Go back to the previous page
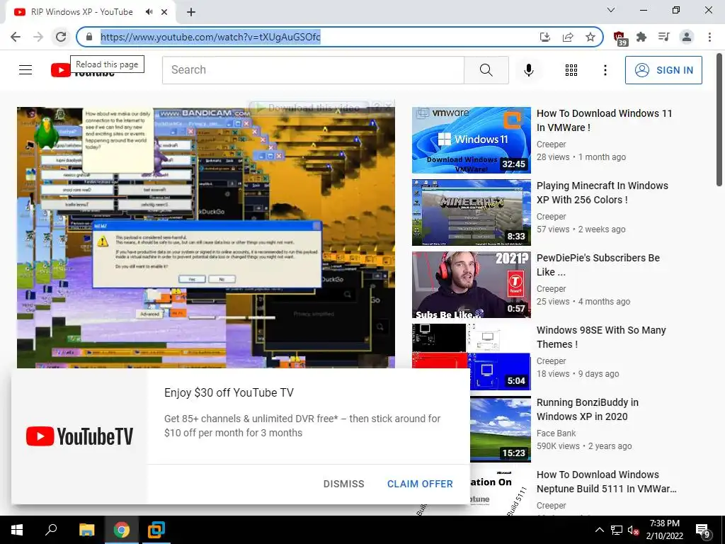Screen dimensions: 725x544 click(x=16, y=37)
